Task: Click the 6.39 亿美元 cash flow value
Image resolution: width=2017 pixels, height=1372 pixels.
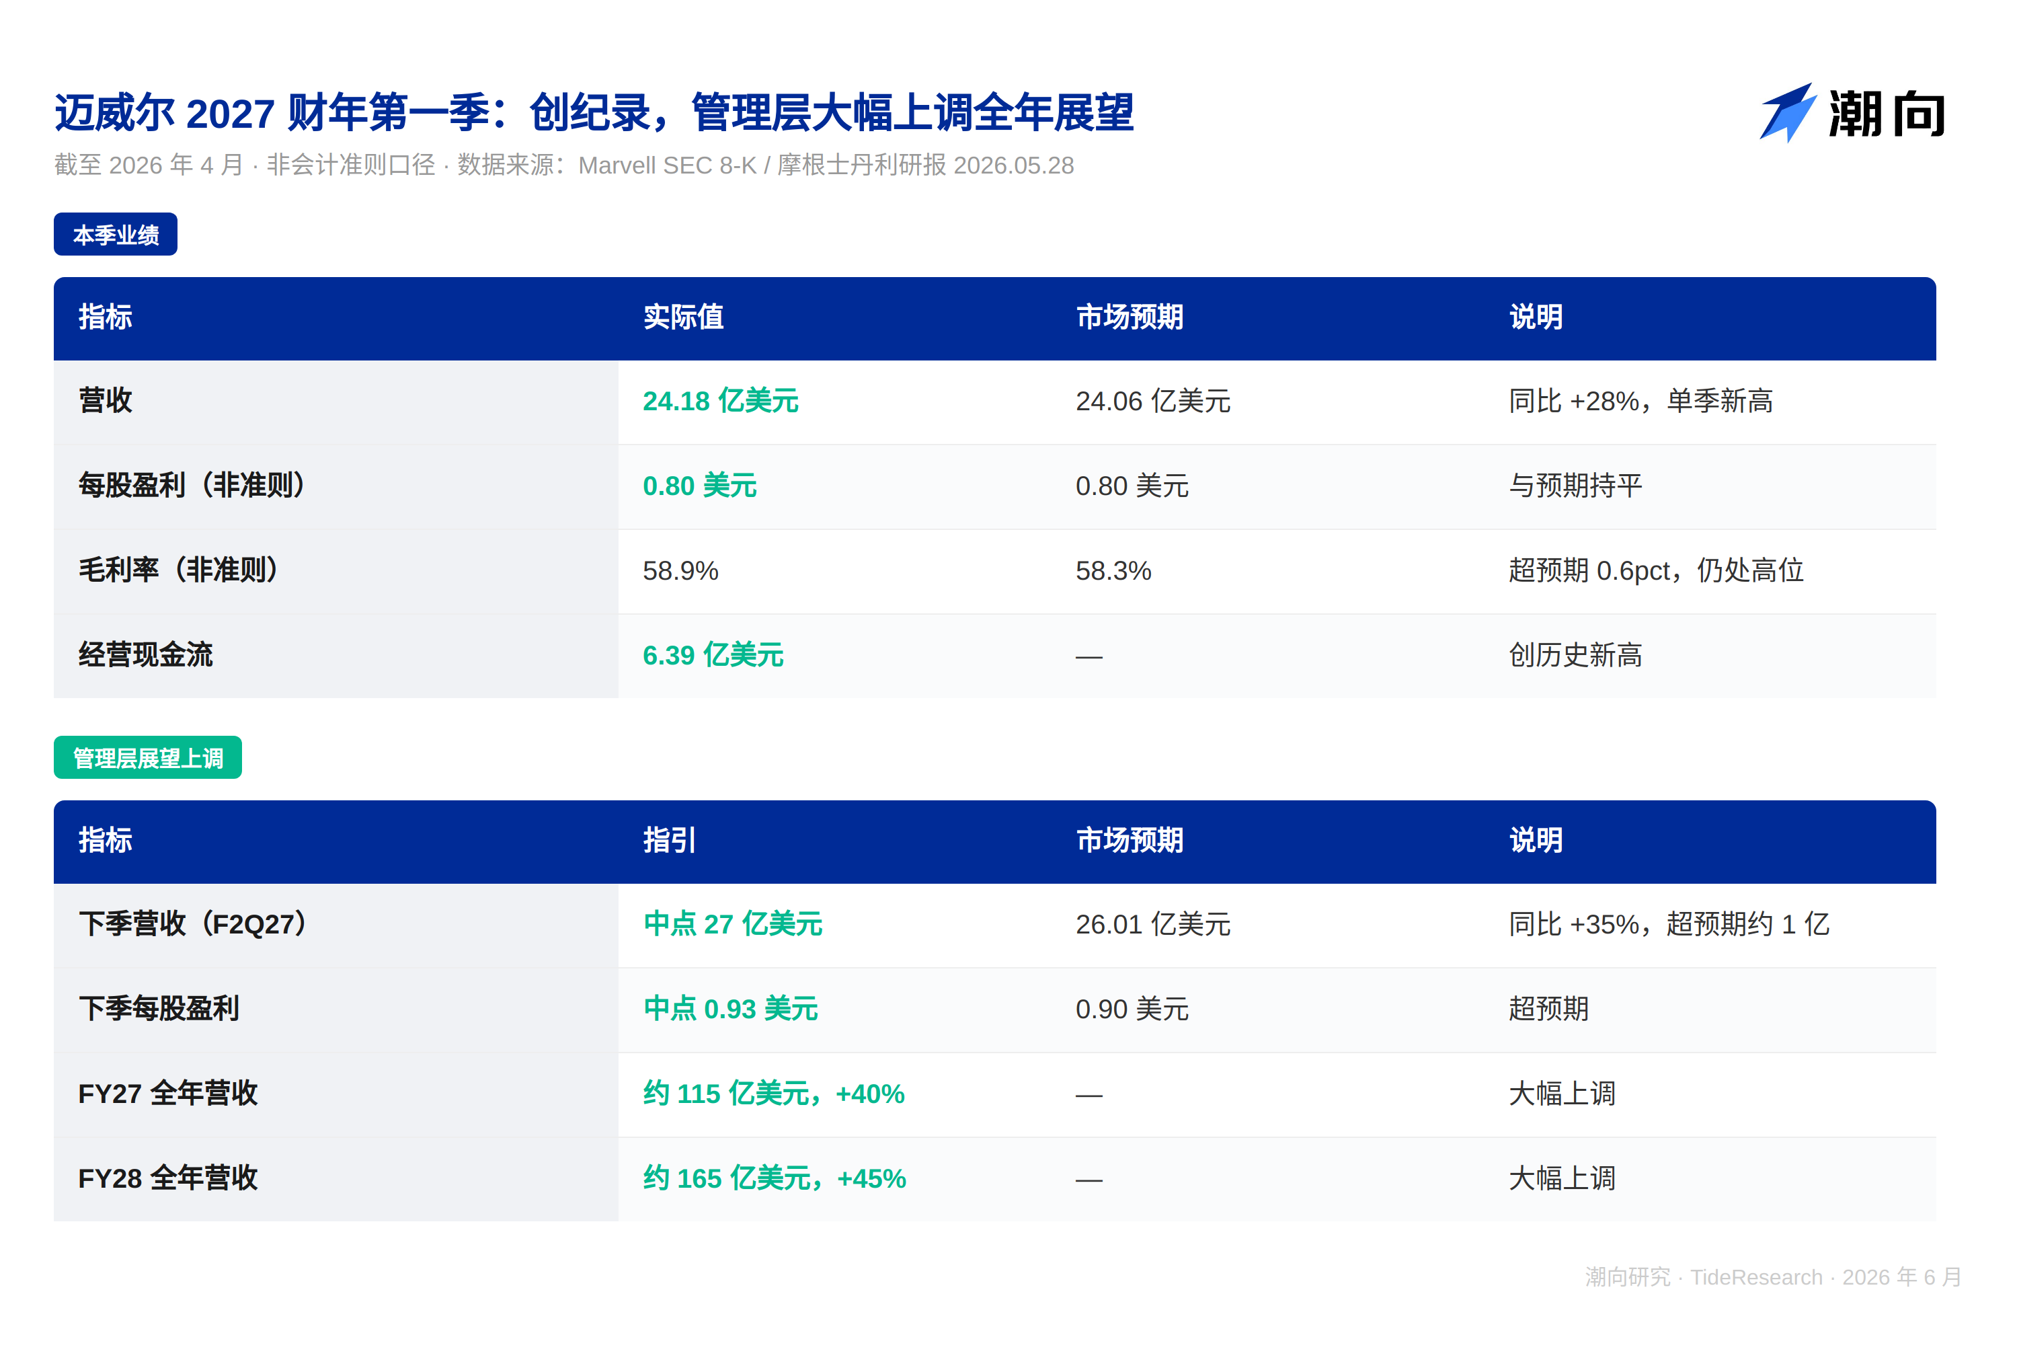Action: point(713,655)
